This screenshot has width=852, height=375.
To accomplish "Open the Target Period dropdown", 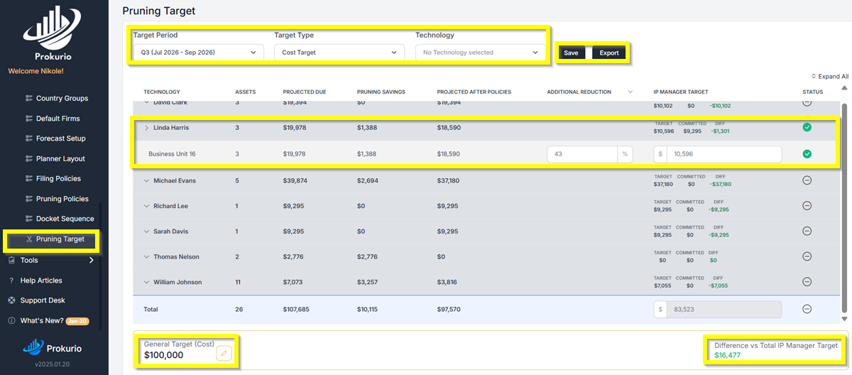I will (x=198, y=53).
